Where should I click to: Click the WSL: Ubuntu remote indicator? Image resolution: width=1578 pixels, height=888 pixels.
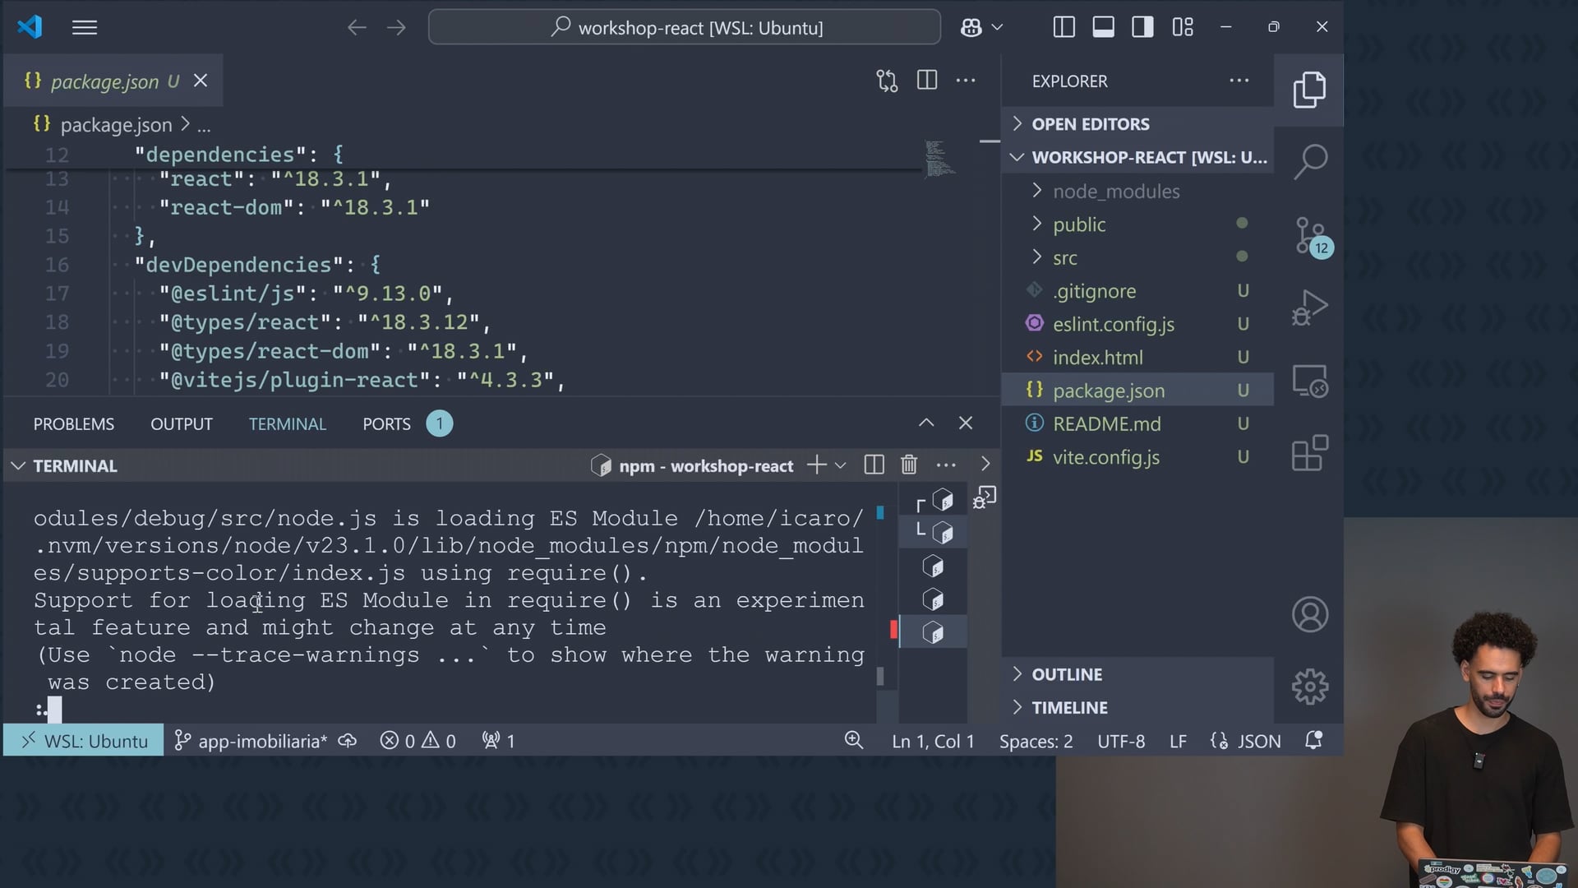(x=84, y=741)
